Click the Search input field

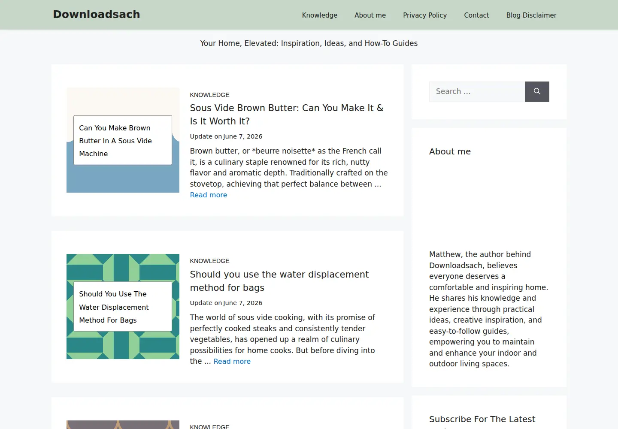tap(477, 92)
